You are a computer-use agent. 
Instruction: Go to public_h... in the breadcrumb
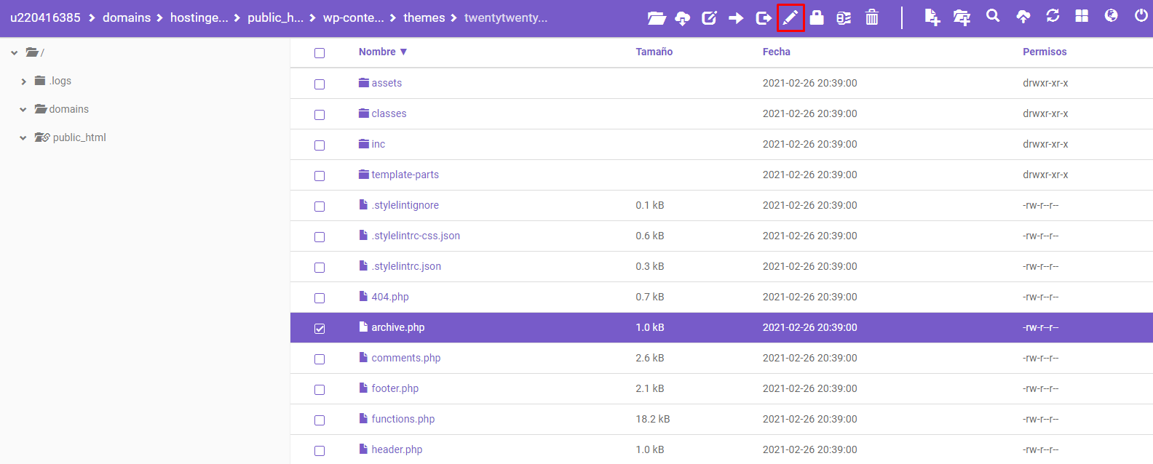(275, 17)
